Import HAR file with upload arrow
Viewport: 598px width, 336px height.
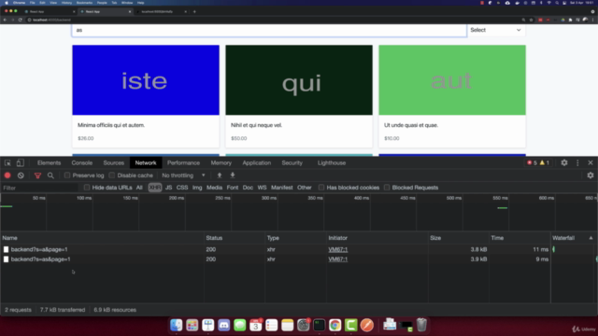click(220, 175)
